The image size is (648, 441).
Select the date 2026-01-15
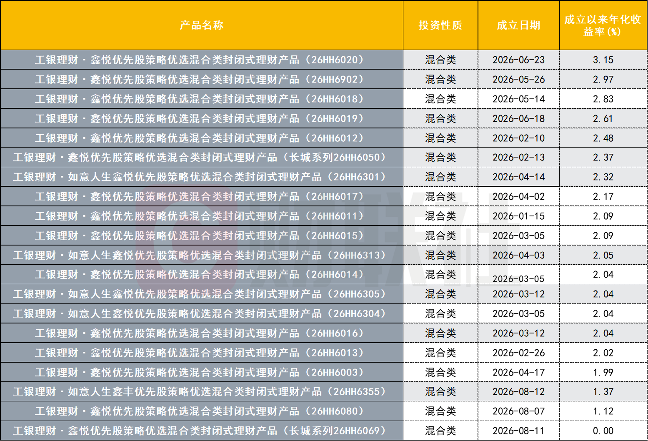tap(518, 216)
